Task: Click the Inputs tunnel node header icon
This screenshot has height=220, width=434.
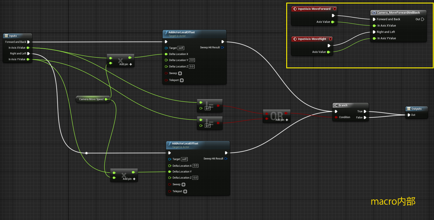Action: point(6,36)
